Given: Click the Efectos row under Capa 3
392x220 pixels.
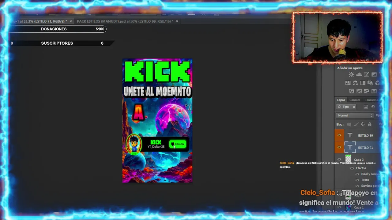Looking at the screenshot, I should tap(361, 168).
